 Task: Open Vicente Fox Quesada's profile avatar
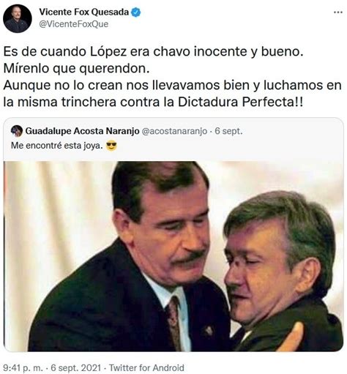point(18,18)
